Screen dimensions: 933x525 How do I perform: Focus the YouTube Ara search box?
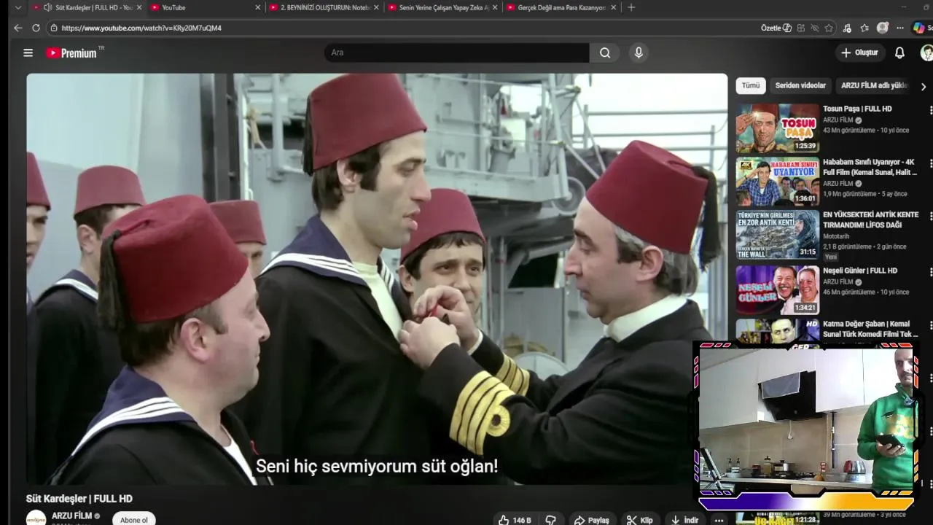point(457,52)
